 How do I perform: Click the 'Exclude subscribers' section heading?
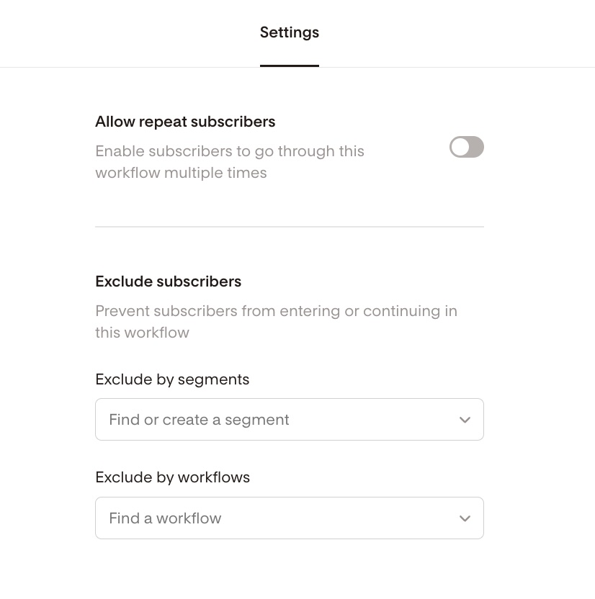[168, 282]
